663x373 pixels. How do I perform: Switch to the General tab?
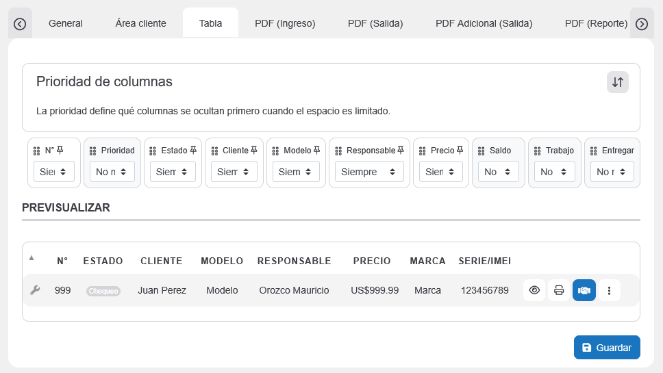(x=66, y=23)
